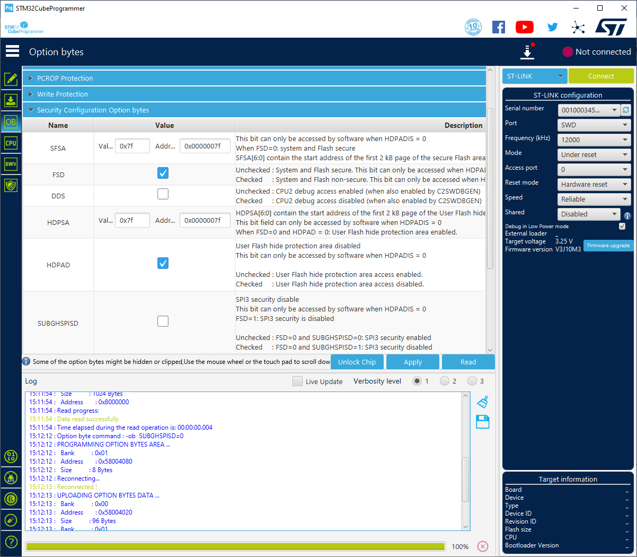Open the External Loaders panel
Viewport: 637px width, 557px height.
coord(11,499)
